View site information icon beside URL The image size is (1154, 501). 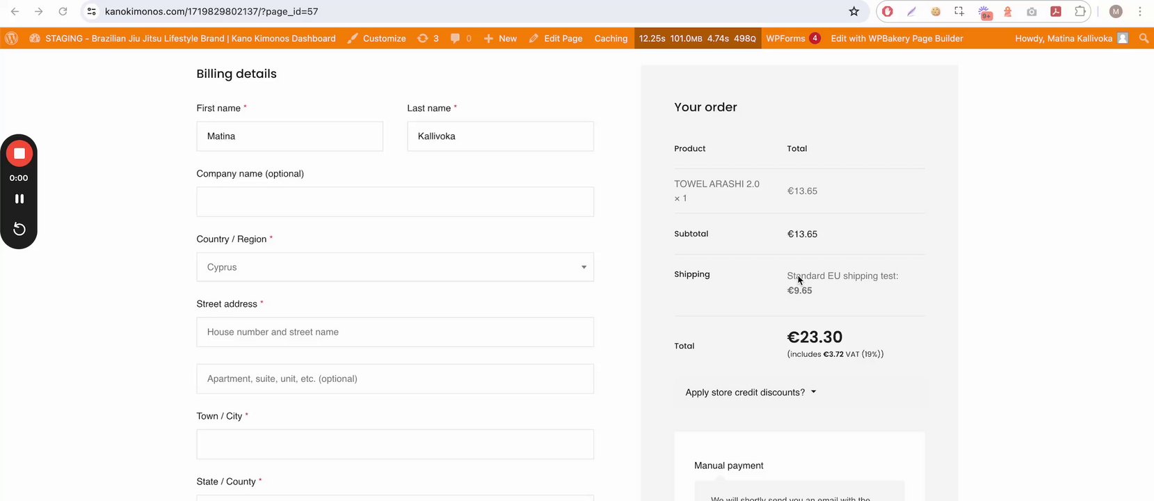[x=92, y=11]
